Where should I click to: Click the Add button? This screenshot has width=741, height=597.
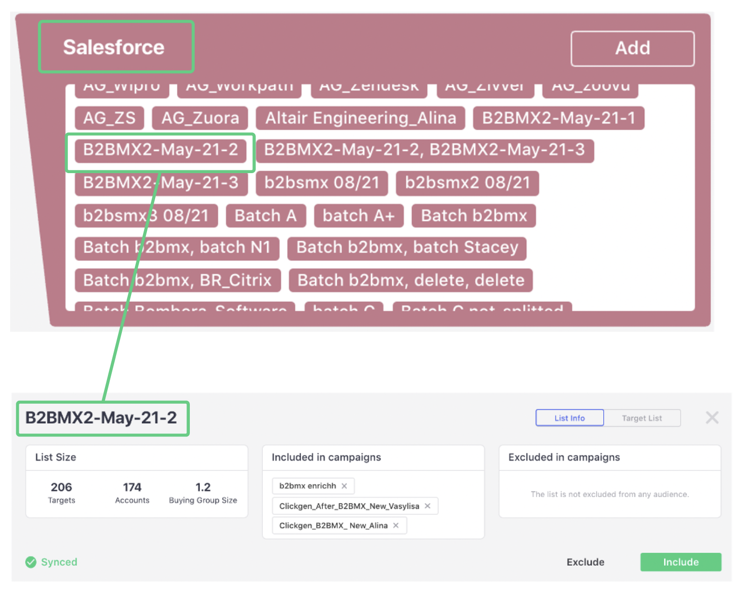click(x=632, y=48)
